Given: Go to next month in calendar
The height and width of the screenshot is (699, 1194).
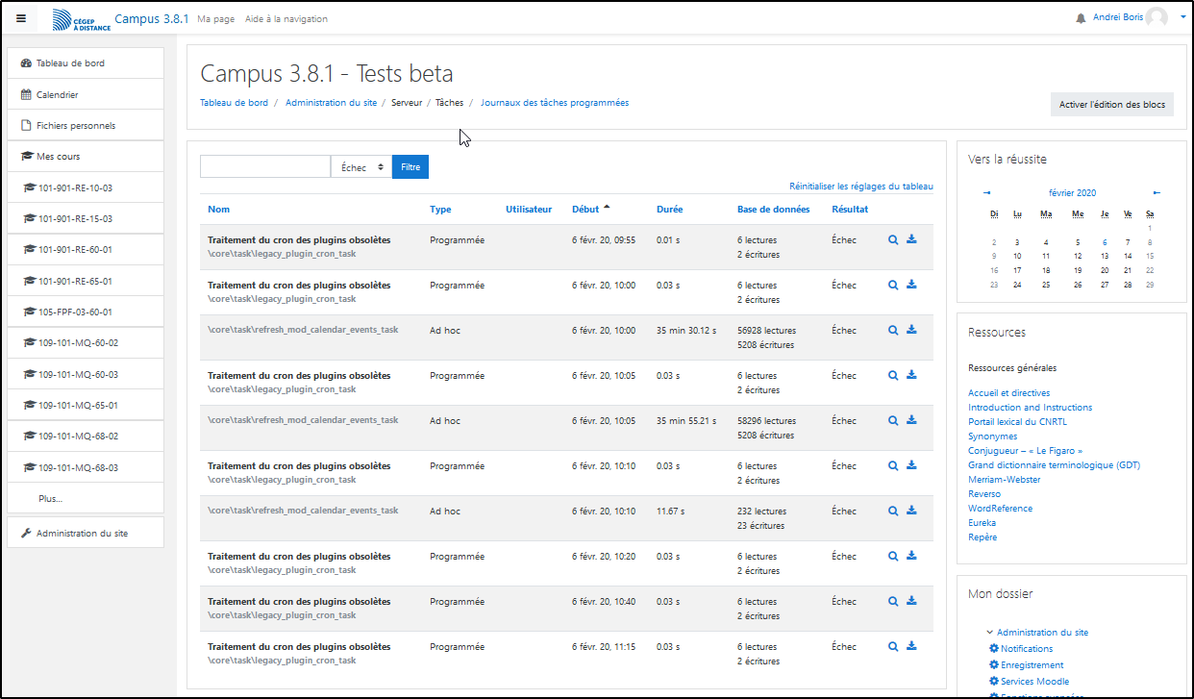Looking at the screenshot, I should [x=1157, y=192].
